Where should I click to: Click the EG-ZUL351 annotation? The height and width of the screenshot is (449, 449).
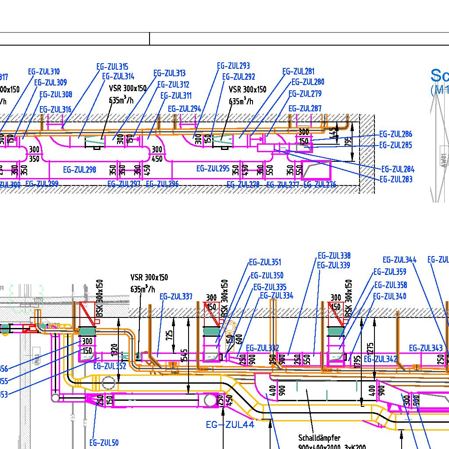tap(265, 262)
